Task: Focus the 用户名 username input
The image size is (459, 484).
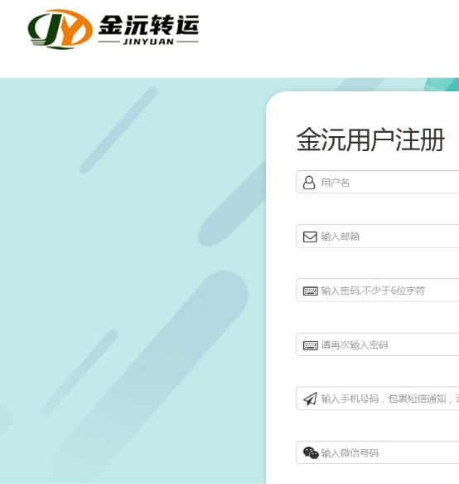Action: coord(378,182)
